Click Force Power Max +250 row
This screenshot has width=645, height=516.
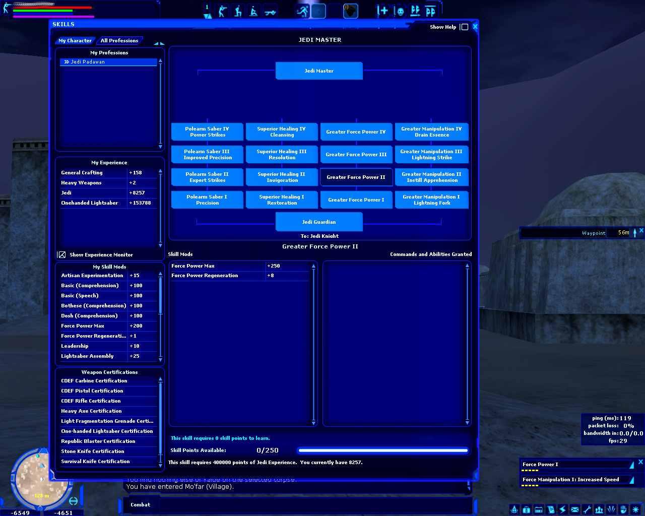240,266
